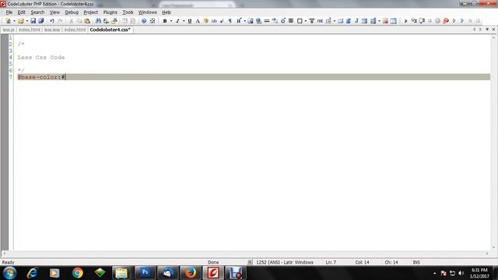The width and height of the screenshot is (498, 280).
Task: Open Google Chrome from the taskbar
Action: pos(77,273)
